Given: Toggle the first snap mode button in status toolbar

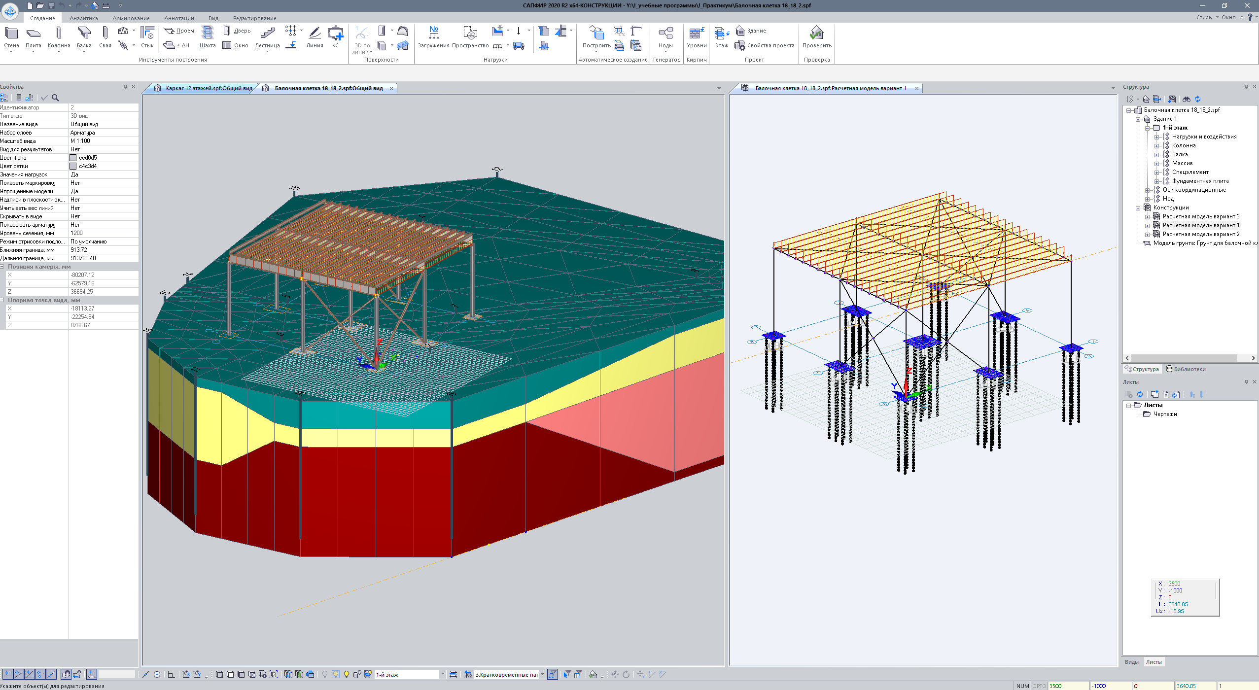Looking at the screenshot, I should pyautogui.click(x=7, y=674).
